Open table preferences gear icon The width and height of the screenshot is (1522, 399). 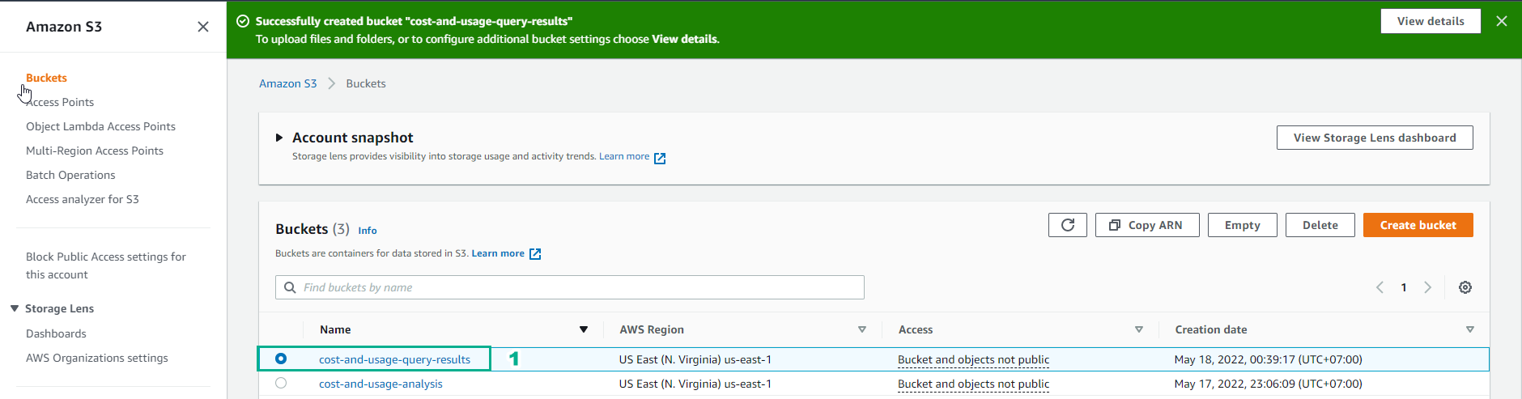click(1465, 287)
